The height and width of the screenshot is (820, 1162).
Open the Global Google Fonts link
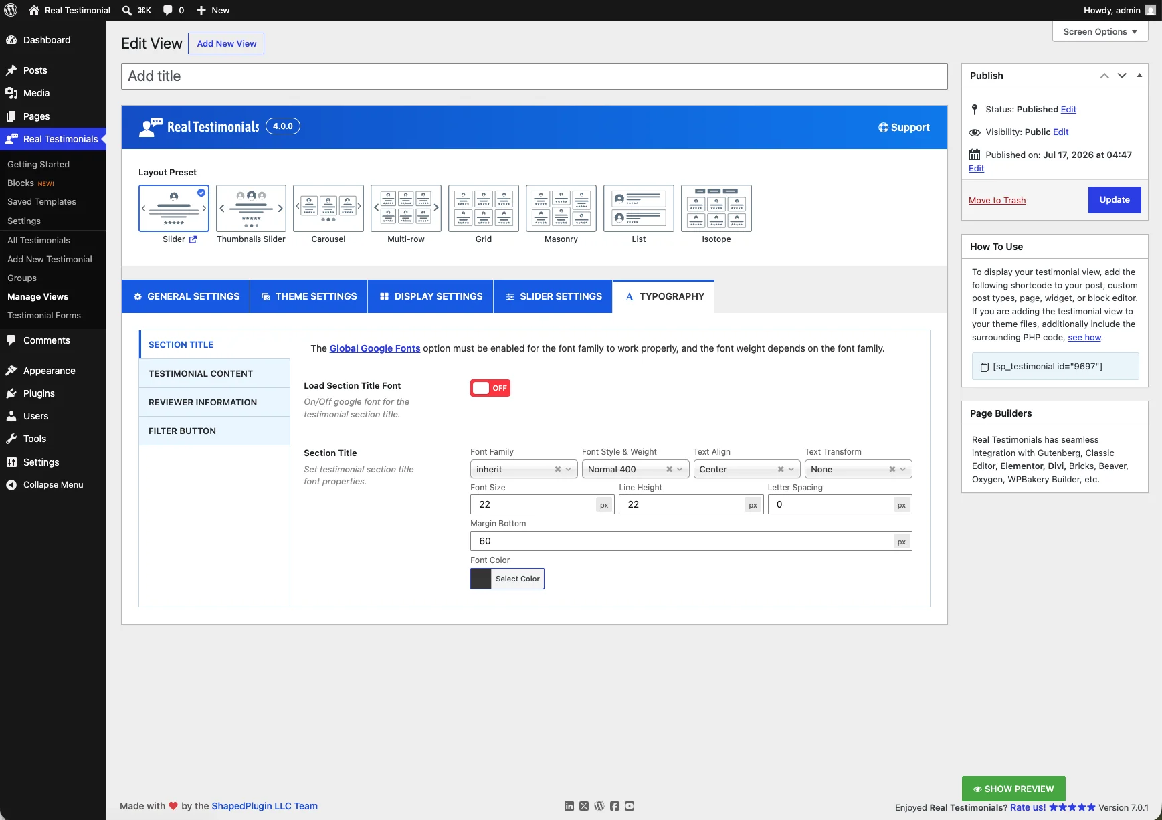375,348
